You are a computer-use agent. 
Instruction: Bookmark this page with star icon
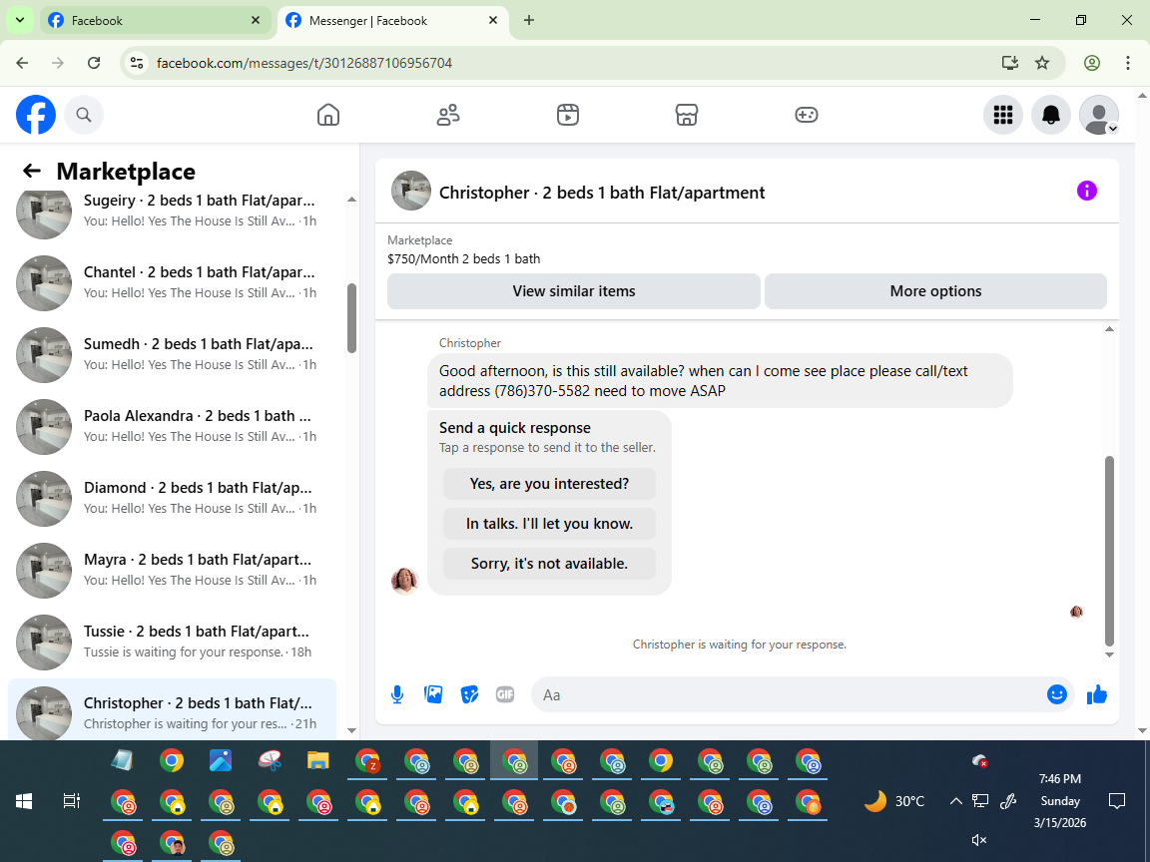tap(1042, 63)
